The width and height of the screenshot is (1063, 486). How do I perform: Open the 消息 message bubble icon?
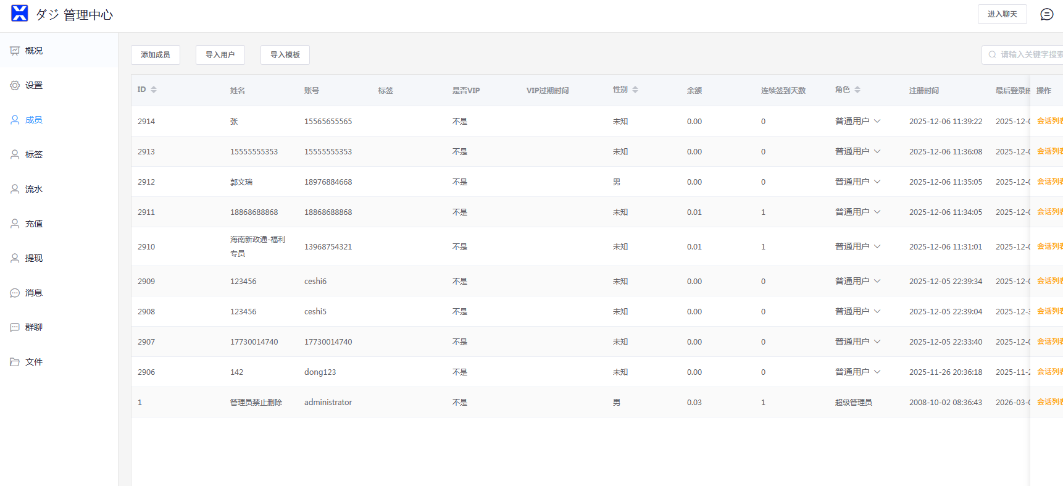coord(15,293)
